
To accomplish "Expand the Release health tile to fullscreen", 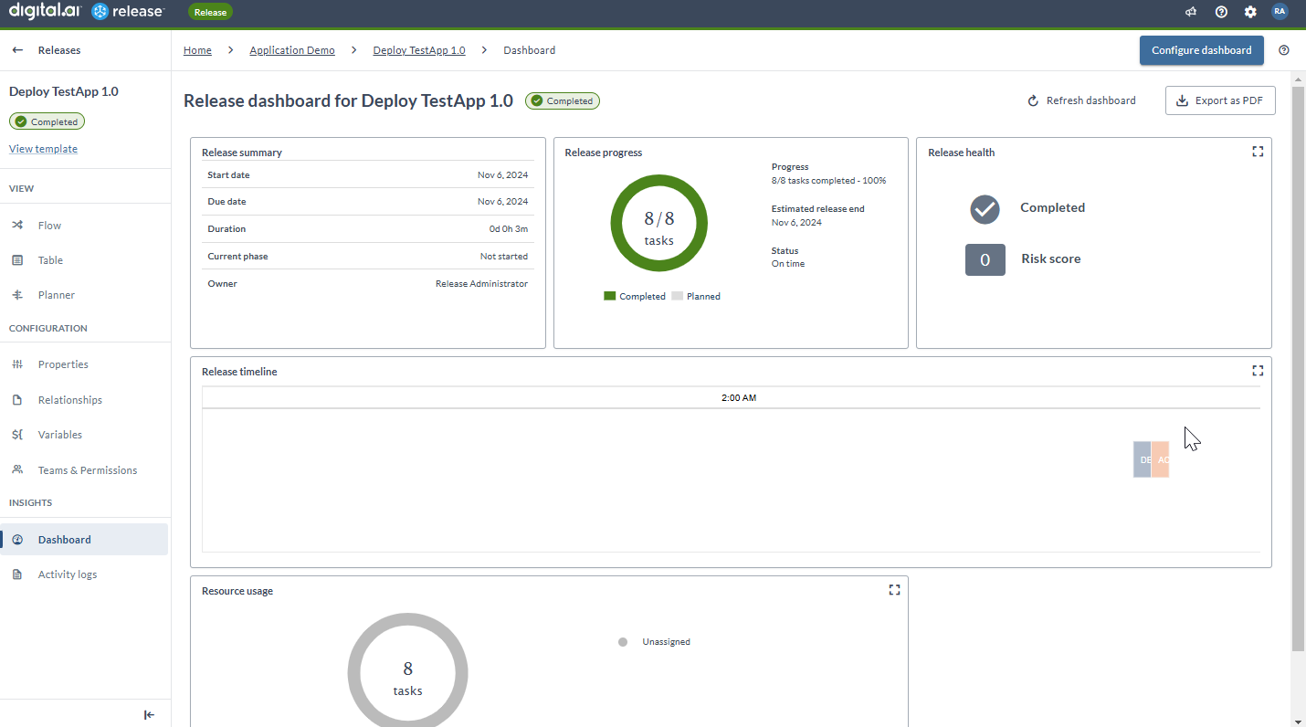I will click(1258, 152).
